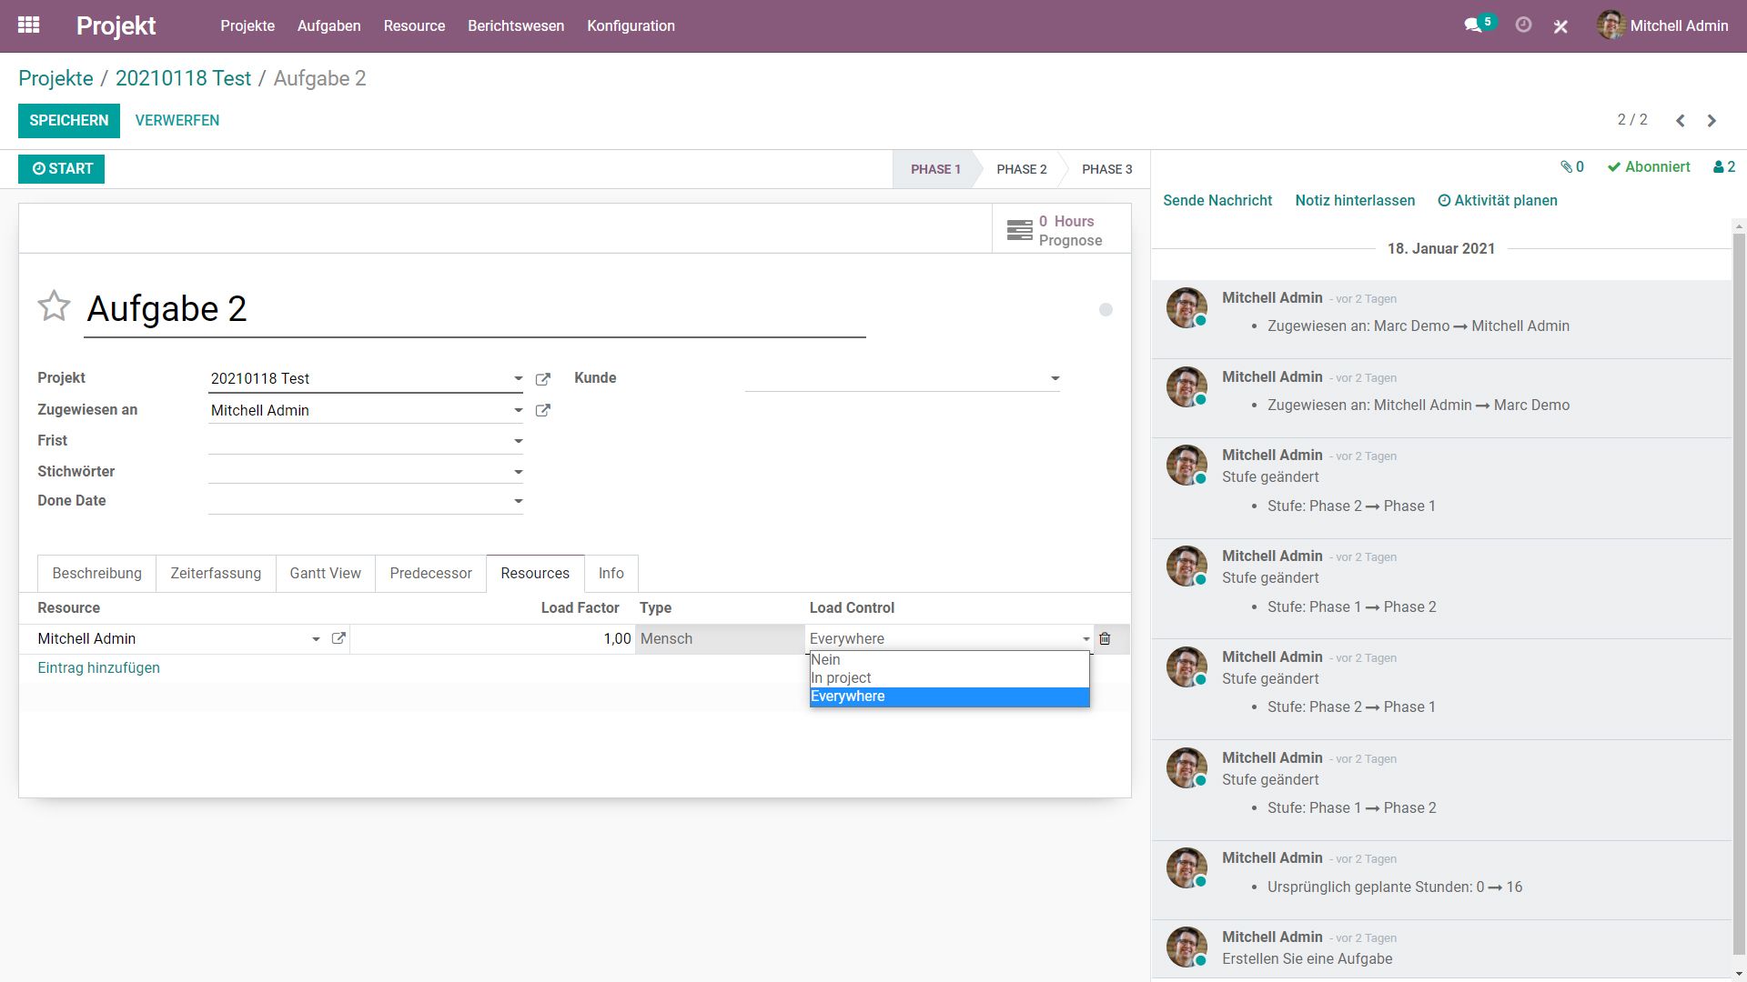Viewport: 1747px width, 982px height.
Task: Expand the Kunde dropdown
Action: [1055, 379]
